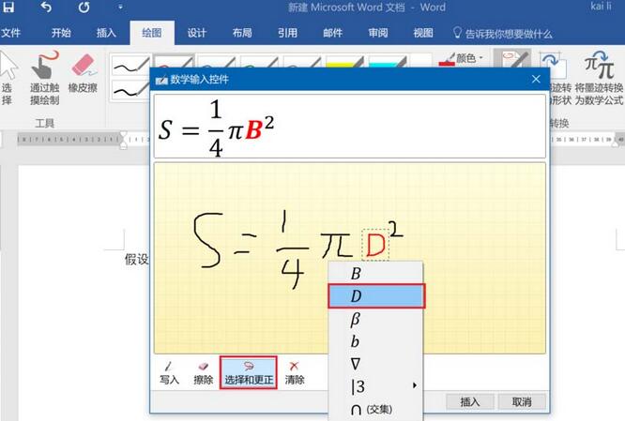Activate 选择和更正 tool
This screenshot has height=421, width=625.
[249, 373]
